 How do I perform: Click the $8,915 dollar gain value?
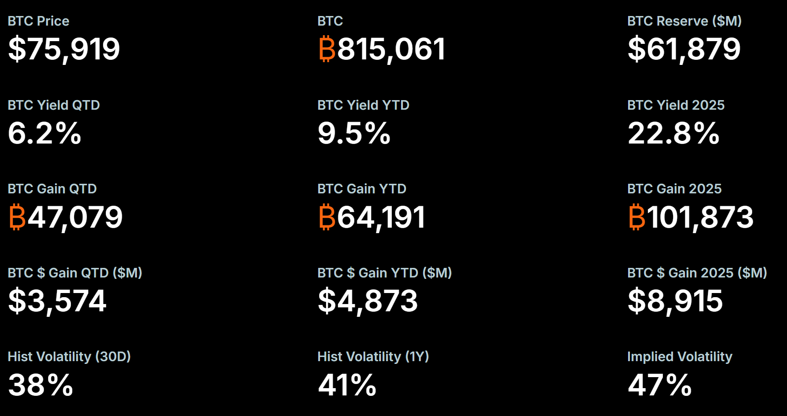tap(675, 301)
